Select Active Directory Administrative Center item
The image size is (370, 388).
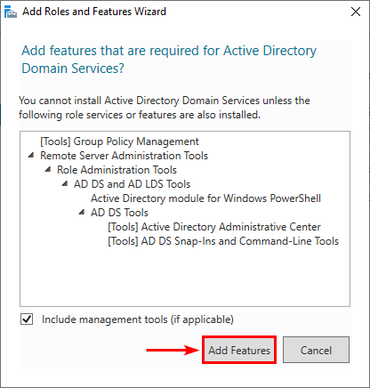pyautogui.click(x=214, y=227)
